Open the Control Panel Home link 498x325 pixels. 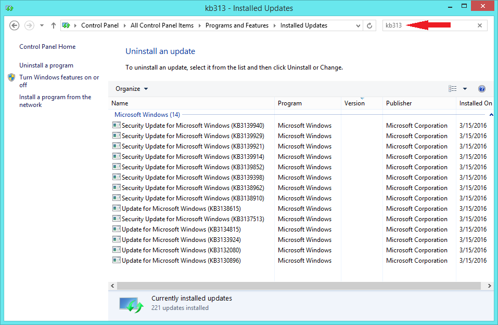(x=47, y=47)
